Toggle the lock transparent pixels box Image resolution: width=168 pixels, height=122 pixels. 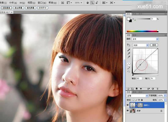[133, 100]
